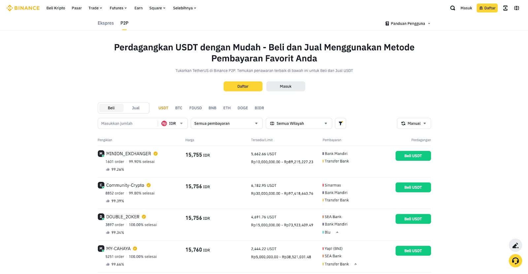The image size is (528, 274).
Task: Click MINION_EXCHANGER avatar icon
Action: (101, 154)
